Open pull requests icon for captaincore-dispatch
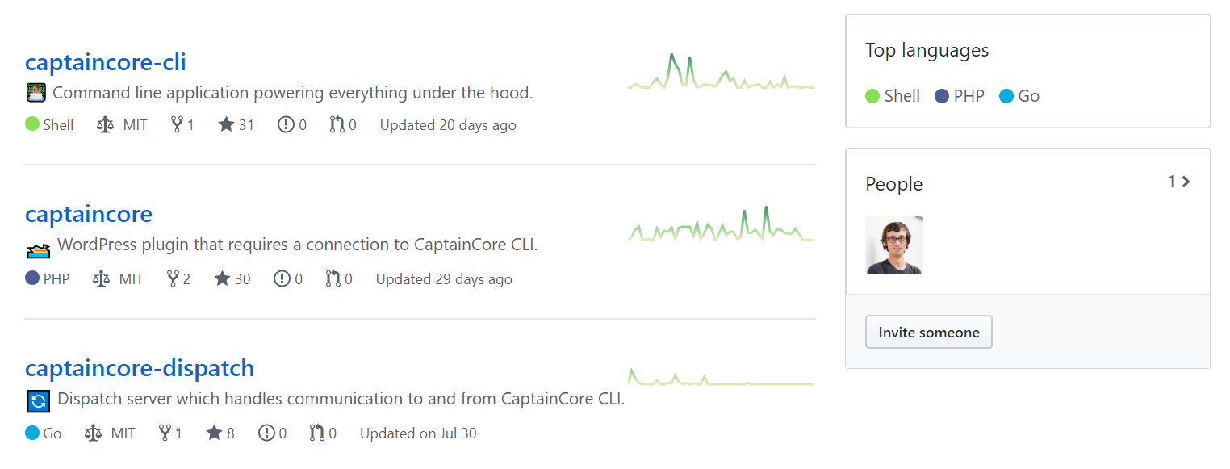 [x=317, y=433]
